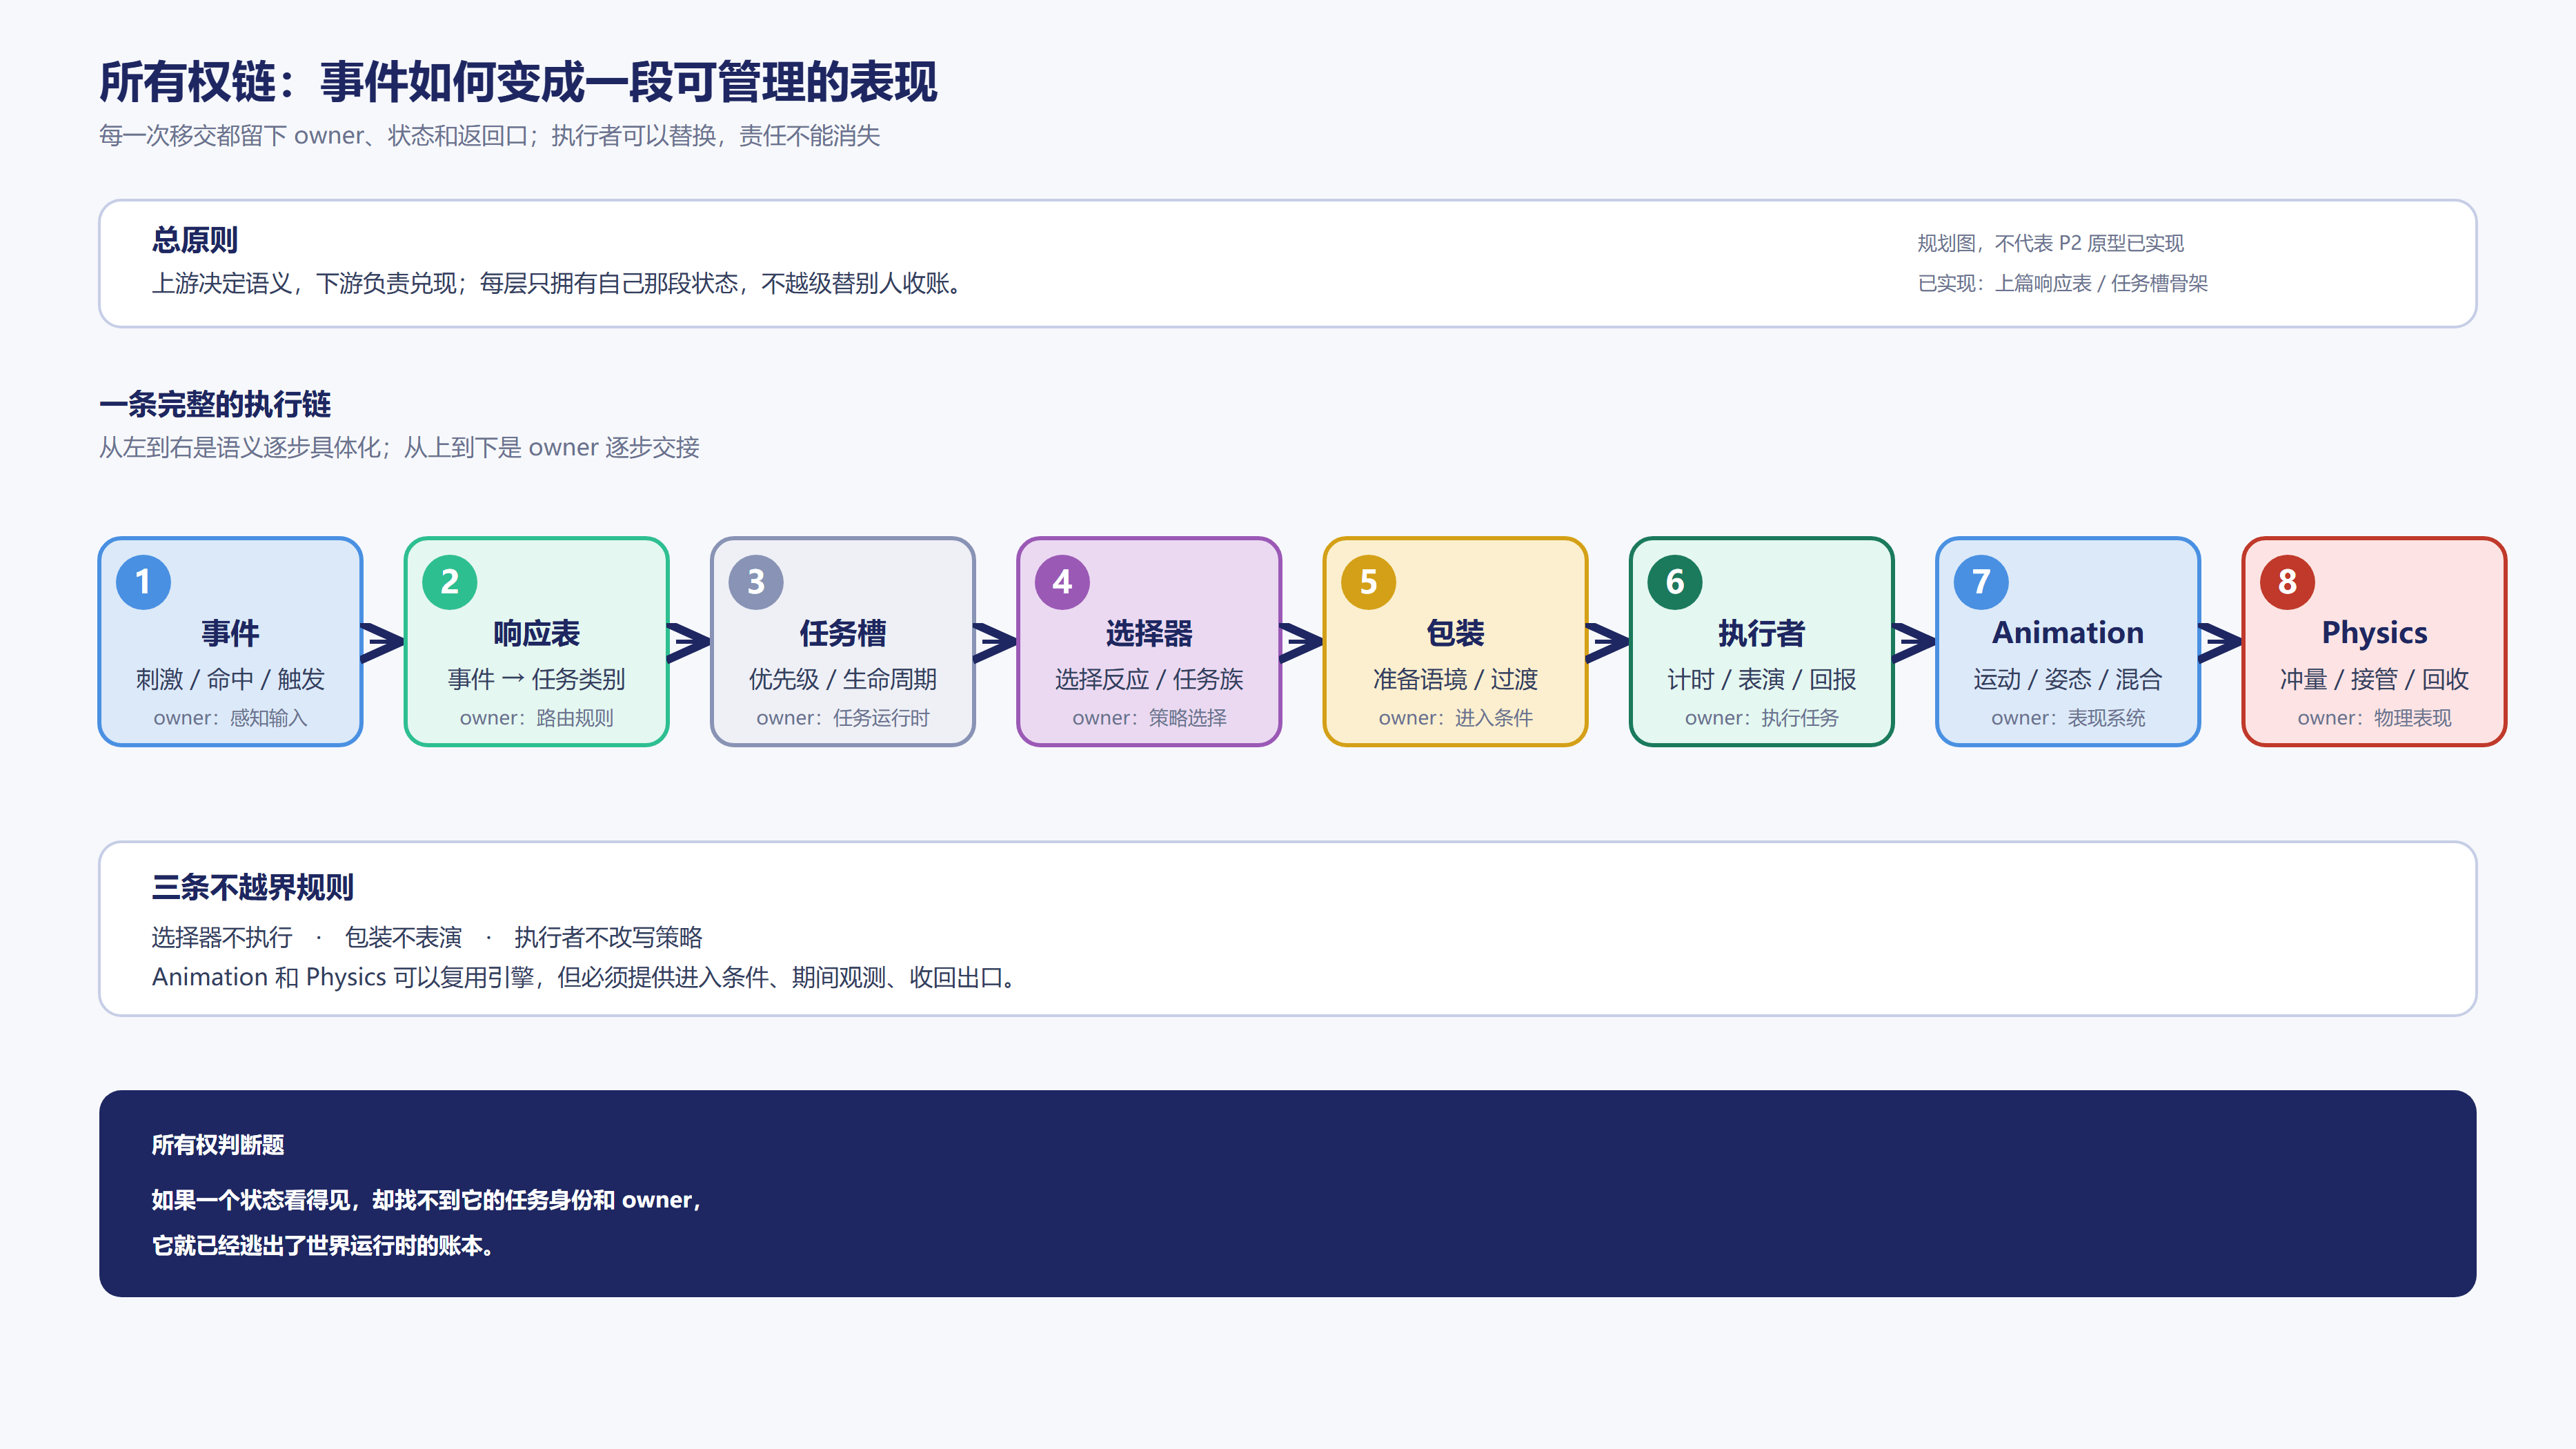Select the 选择器 card title

1149,633
